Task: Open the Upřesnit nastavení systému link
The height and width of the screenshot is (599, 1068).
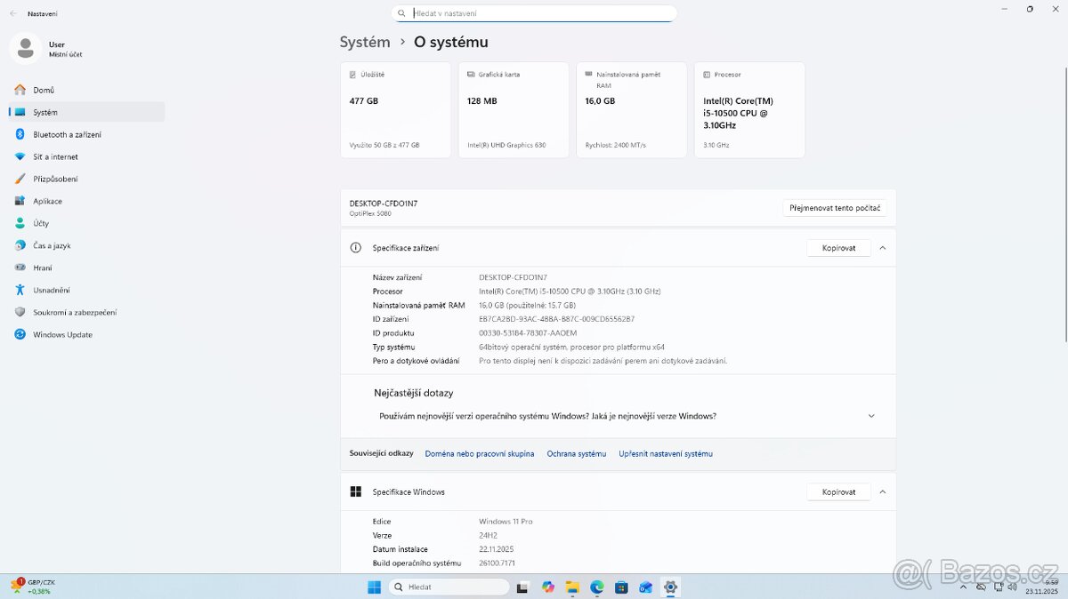Action: (x=665, y=453)
